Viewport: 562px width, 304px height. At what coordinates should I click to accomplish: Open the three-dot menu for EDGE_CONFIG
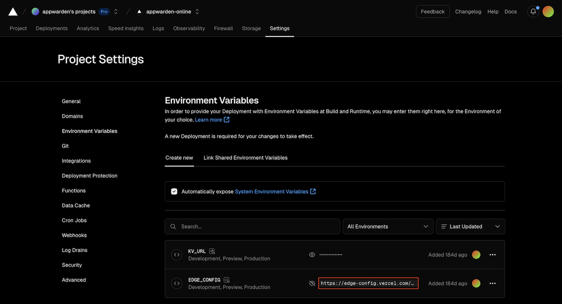click(x=492, y=283)
